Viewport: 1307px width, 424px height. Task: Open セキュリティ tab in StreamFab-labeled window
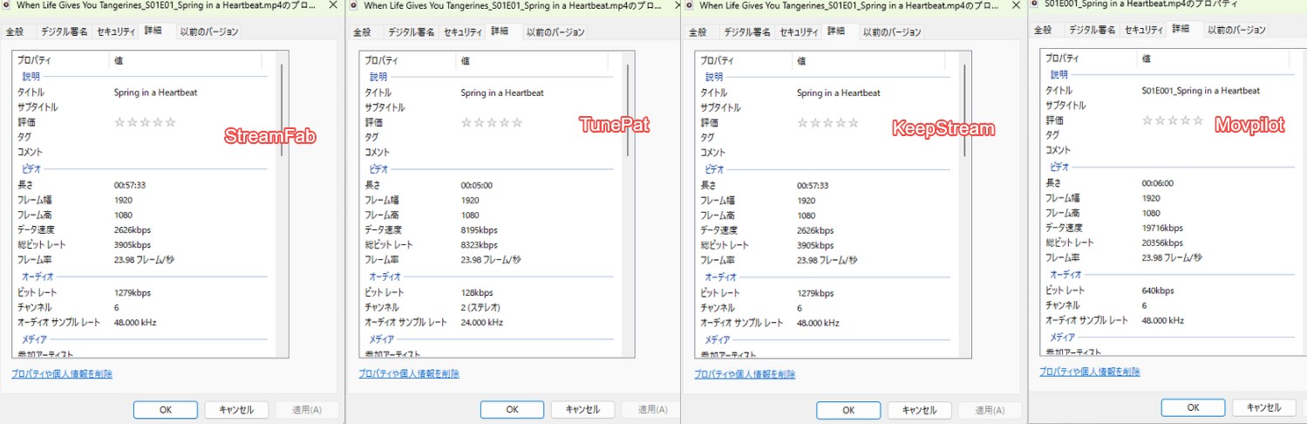116,32
